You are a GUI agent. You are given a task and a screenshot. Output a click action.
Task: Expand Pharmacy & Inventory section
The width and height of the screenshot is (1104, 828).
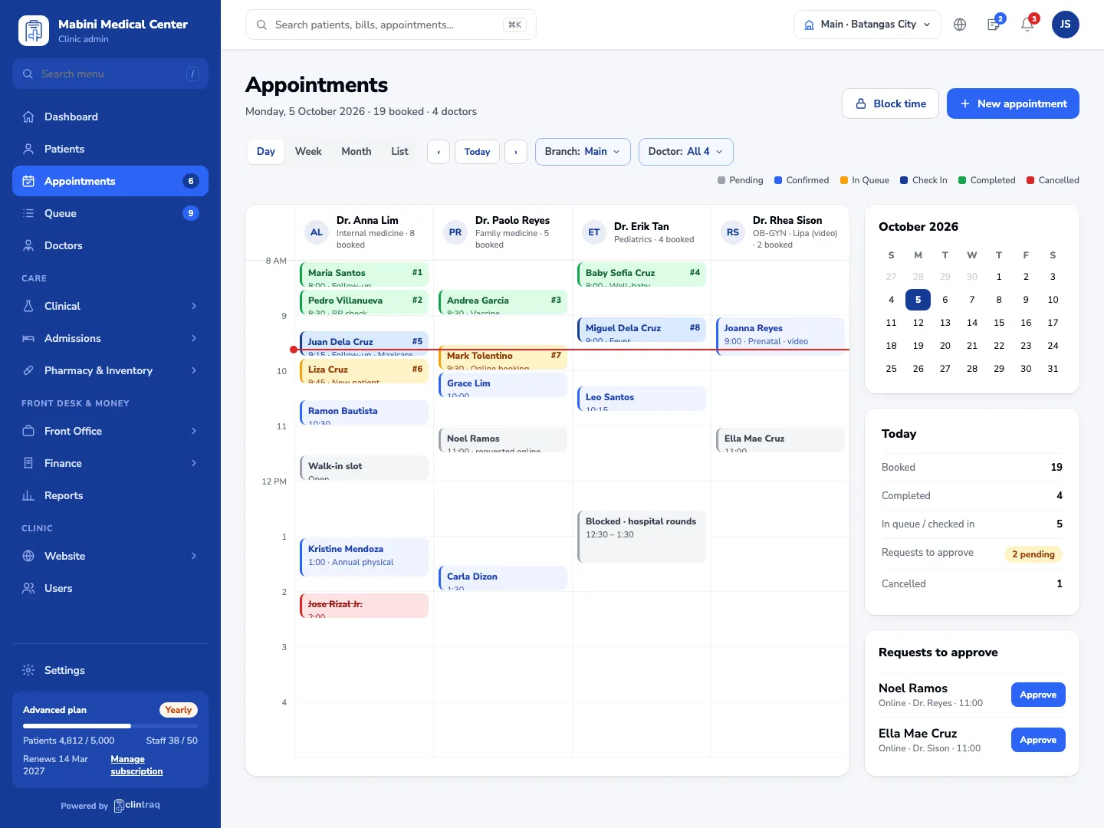coord(110,370)
